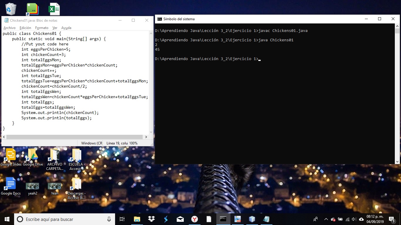
Task: Launch the Mail app from the taskbar
Action: tap(180, 219)
